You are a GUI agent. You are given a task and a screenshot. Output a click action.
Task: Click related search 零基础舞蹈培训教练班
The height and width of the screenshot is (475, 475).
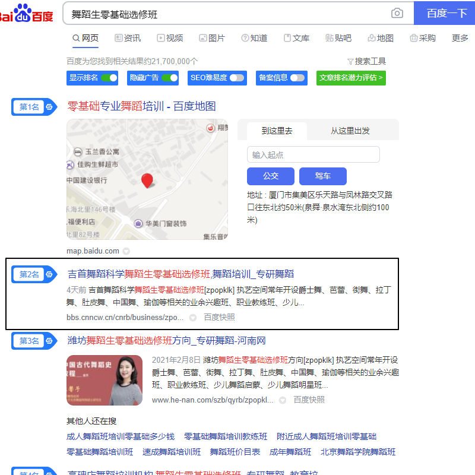pos(226,436)
